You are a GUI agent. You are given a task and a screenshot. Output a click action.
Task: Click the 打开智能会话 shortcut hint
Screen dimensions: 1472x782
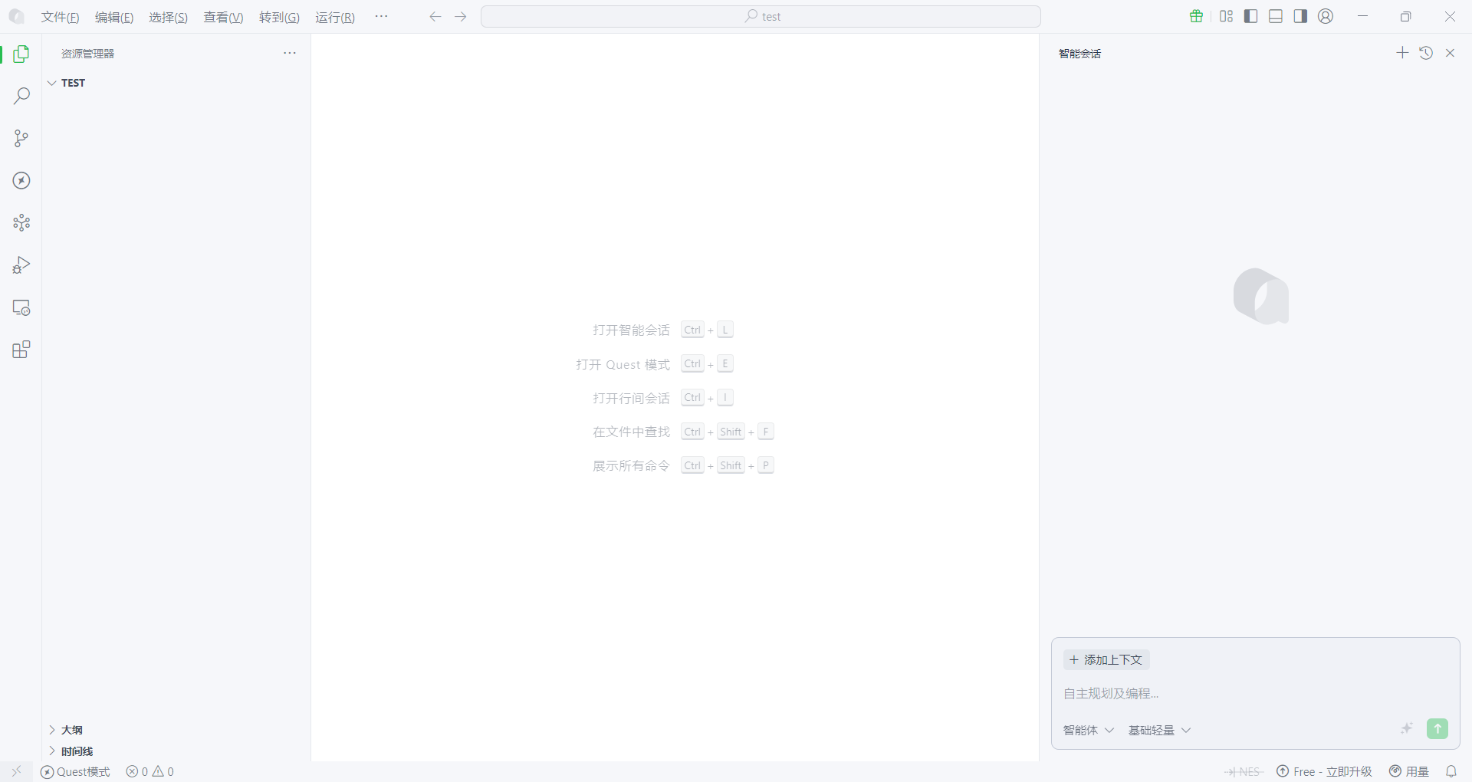click(x=631, y=330)
